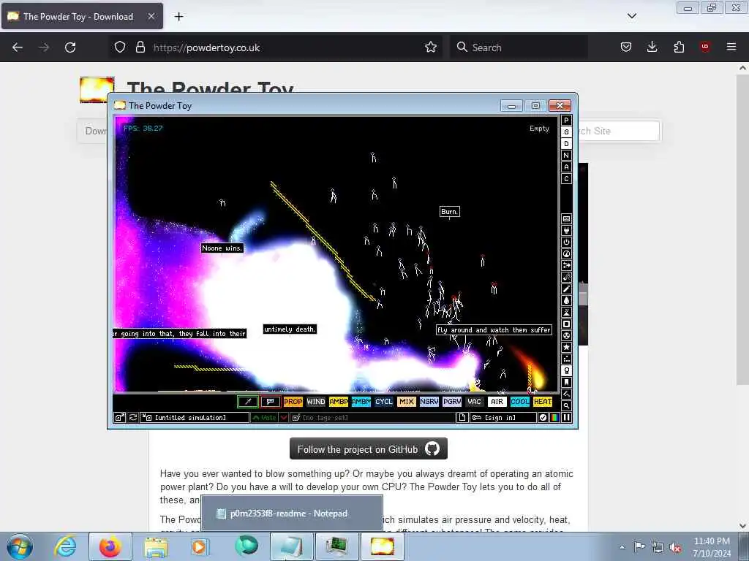Viewport: 749px width, 561px height.
Task: Open the Electronics plug icon section
Action: [x=567, y=230]
